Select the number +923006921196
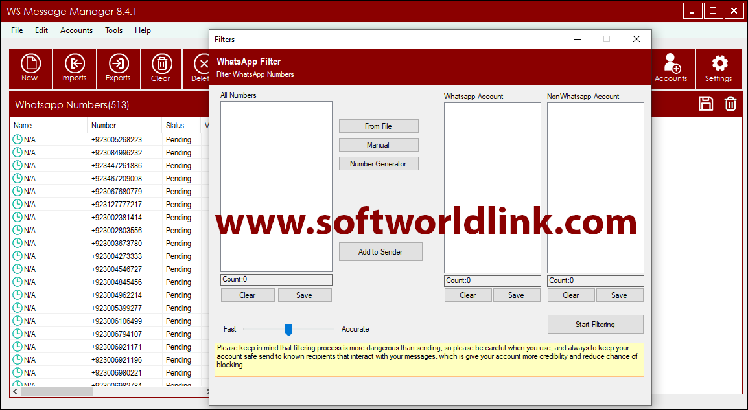 [117, 359]
